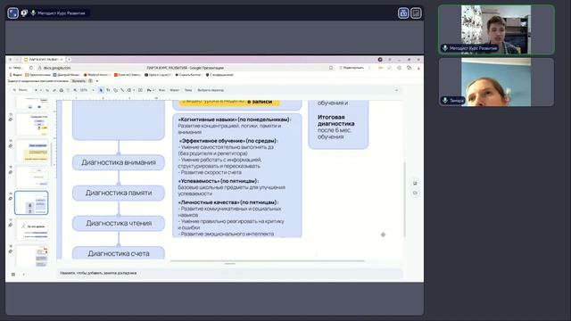
Task: Open the new slide dropdown arrow in the toolbar
Action: (x=41, y=90)
